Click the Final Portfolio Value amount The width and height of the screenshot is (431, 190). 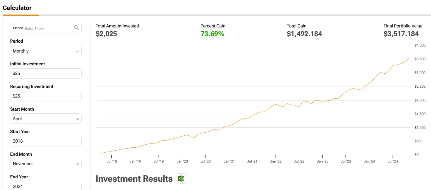401,34
